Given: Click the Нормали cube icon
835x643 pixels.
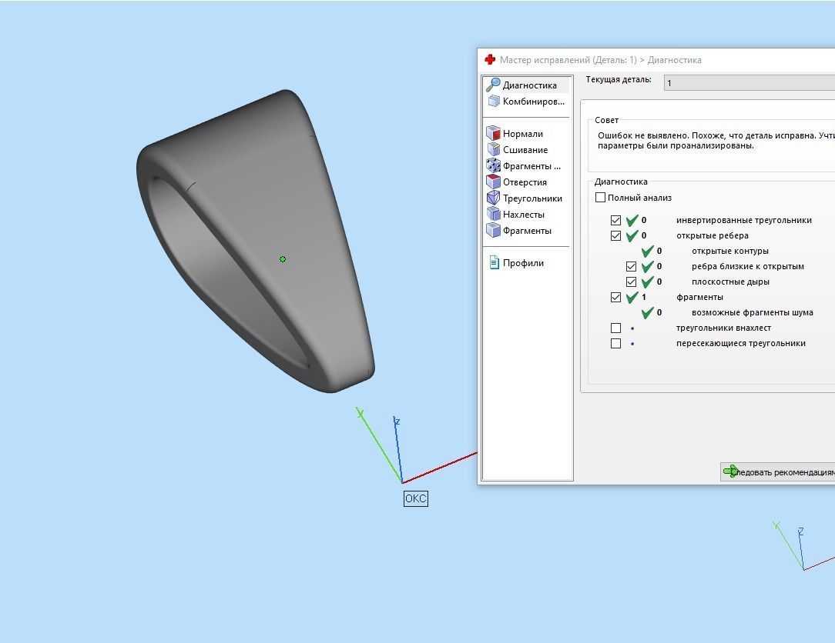Looking at the screenshot, I should [493, 133].
